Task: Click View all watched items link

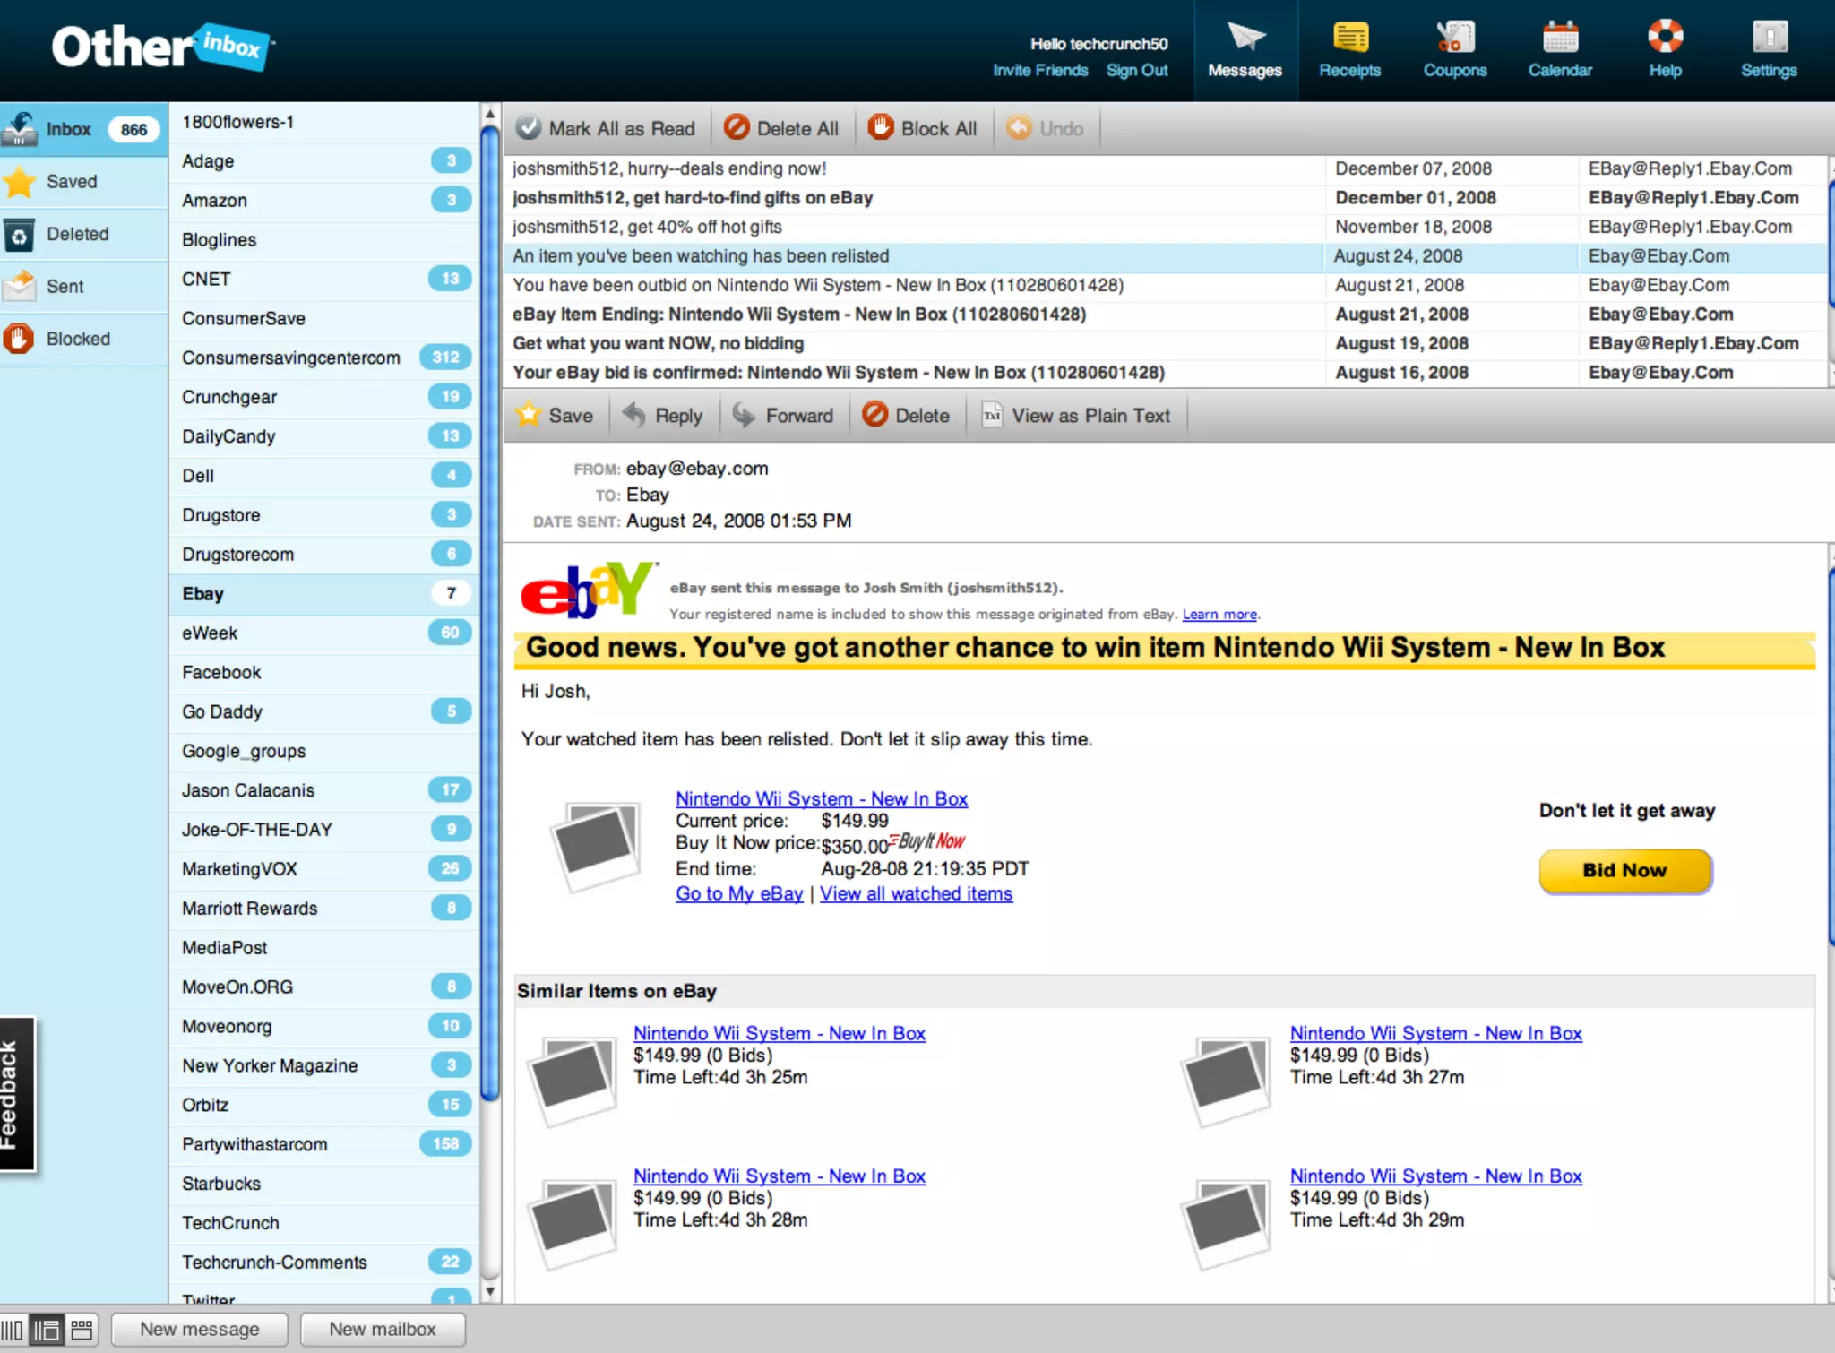Action: point(916,893)
